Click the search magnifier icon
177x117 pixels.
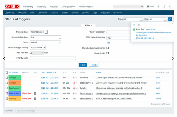point(142,6)
